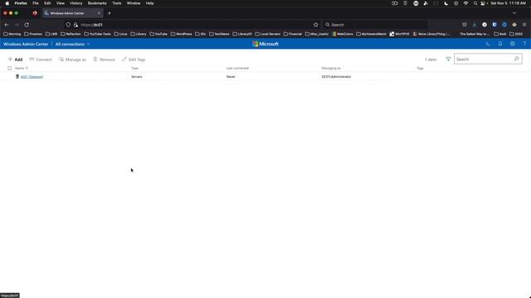531x298 pixels.
Task: Open the YouTube bookmarks folder
Action: point(158,34)
